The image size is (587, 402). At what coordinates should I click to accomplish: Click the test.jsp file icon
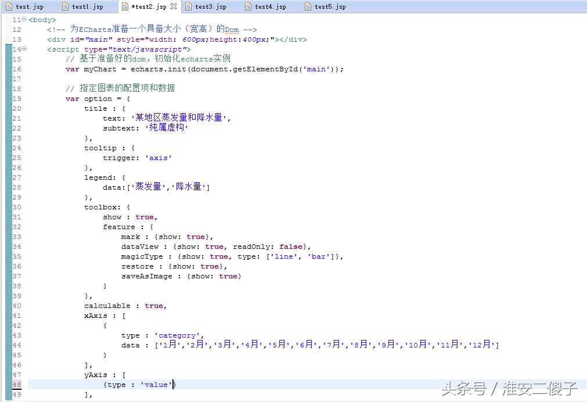tap(9, 6)
